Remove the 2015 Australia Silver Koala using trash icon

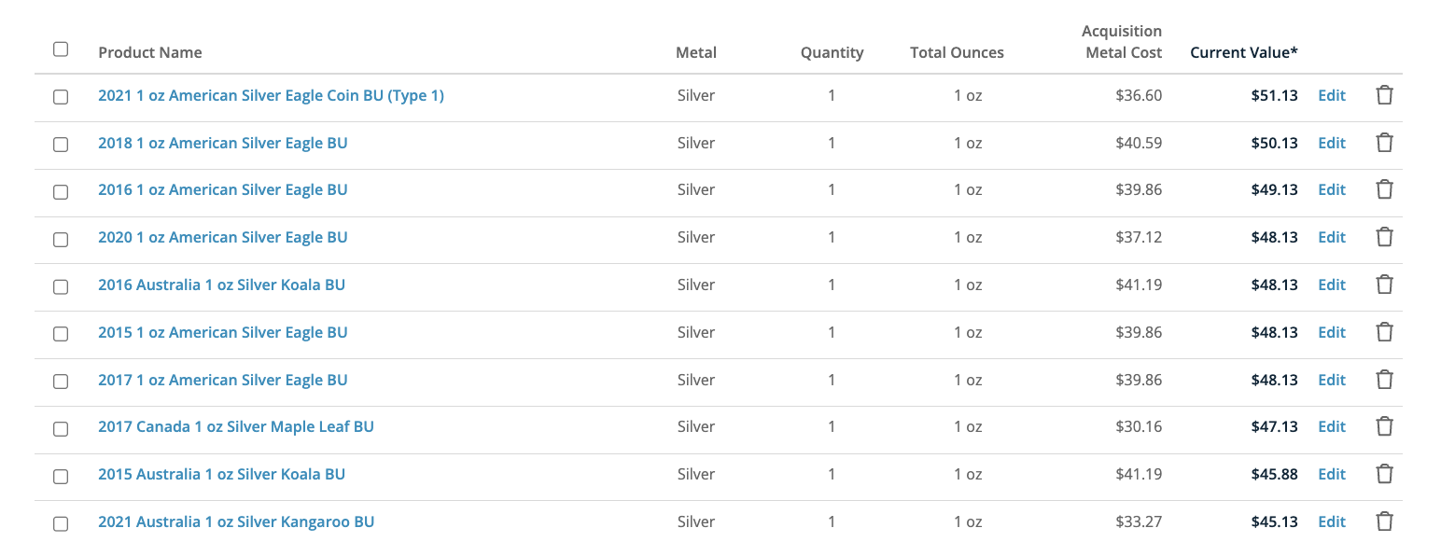(x=1384, y=474)
